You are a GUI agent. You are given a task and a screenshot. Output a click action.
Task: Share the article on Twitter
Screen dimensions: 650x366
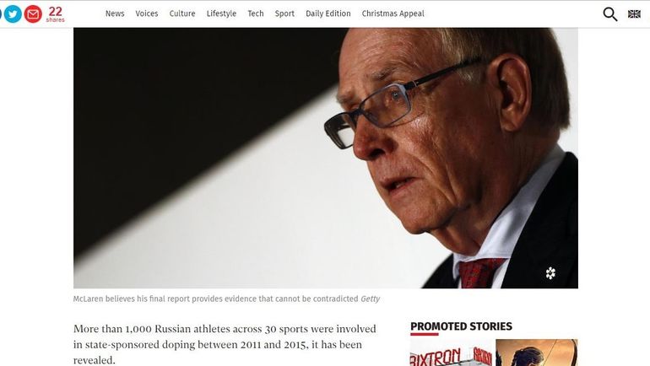(x=13, y=14)
